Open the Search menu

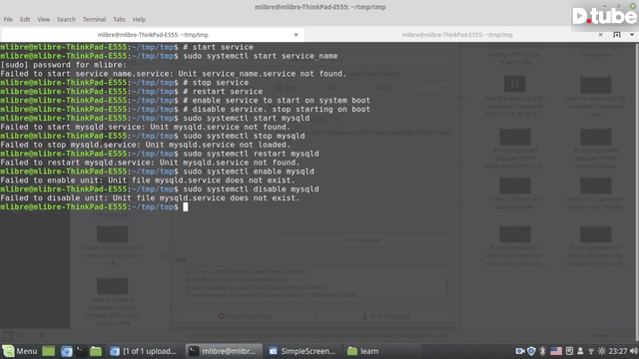66,19
